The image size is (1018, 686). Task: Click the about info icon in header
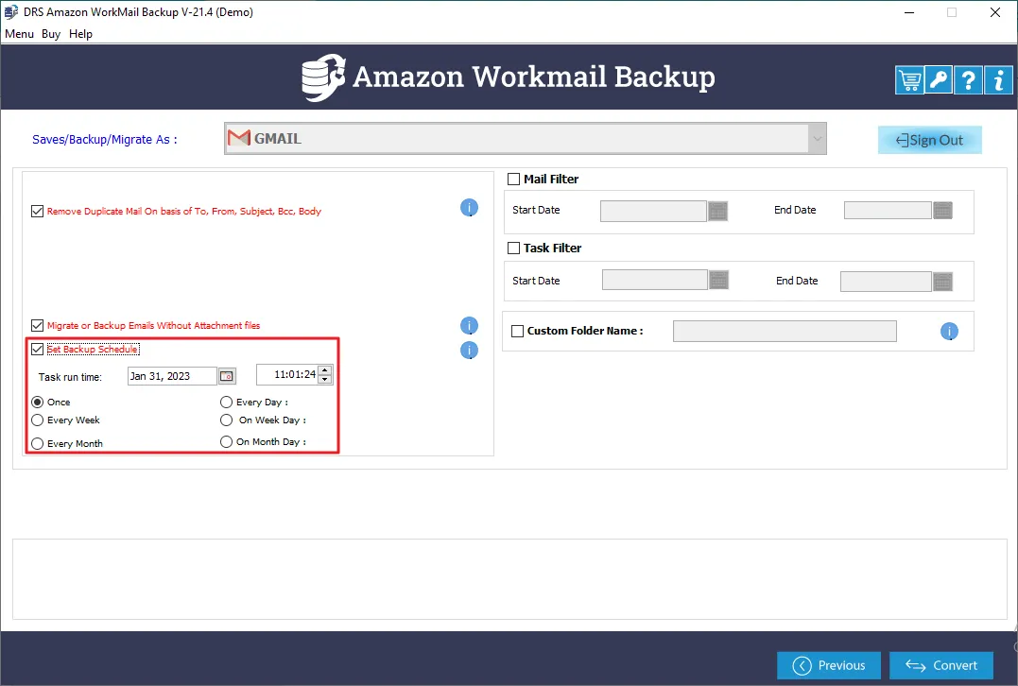pyautogui.click(x=998, y=81)
